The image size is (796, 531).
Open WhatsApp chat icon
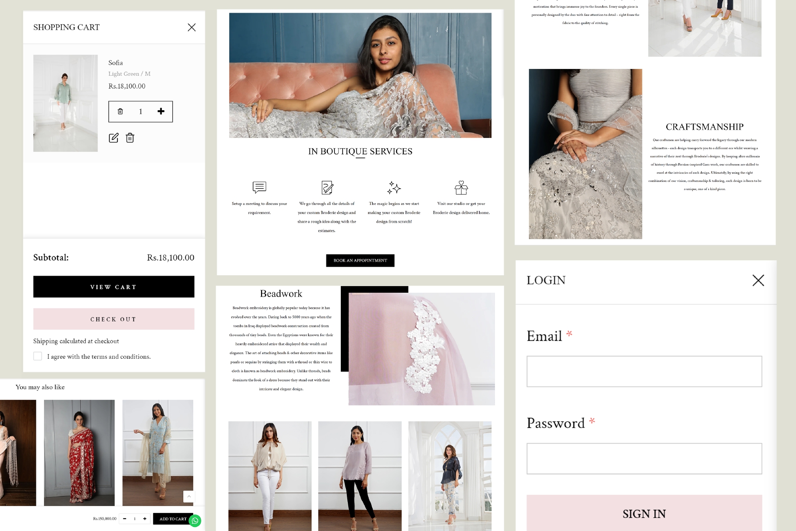click(195, 521)
